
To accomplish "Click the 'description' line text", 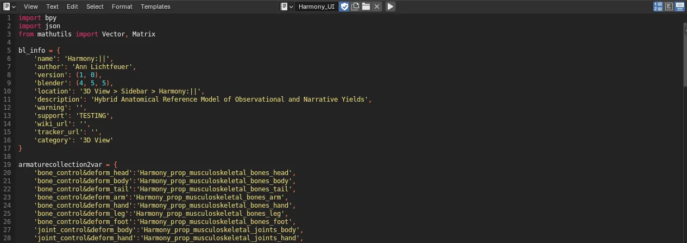I will click(203, 99).
